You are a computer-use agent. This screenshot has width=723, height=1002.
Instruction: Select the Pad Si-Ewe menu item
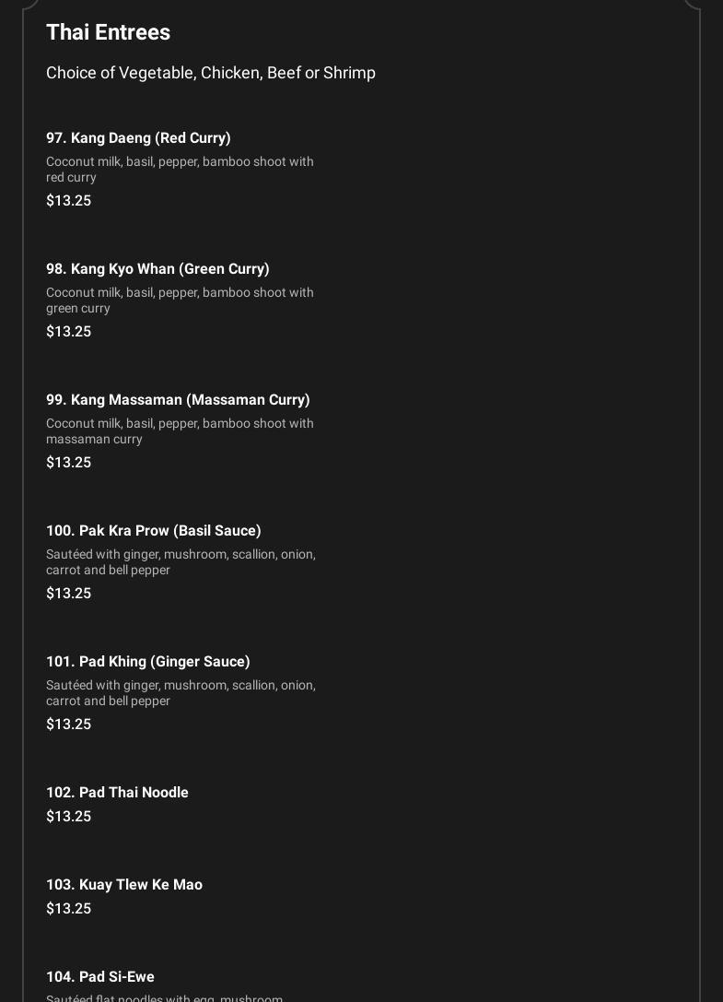click(x=100, y=977)
